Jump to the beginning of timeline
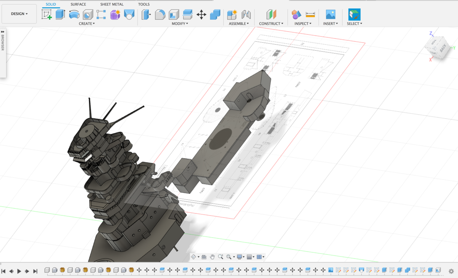Viewport: 458px width, 278px height. pyautogui.click(x=3, y=271)
